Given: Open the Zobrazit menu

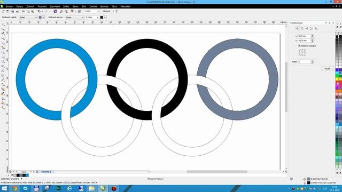Looking at the screenshot, I should [30, 6].
